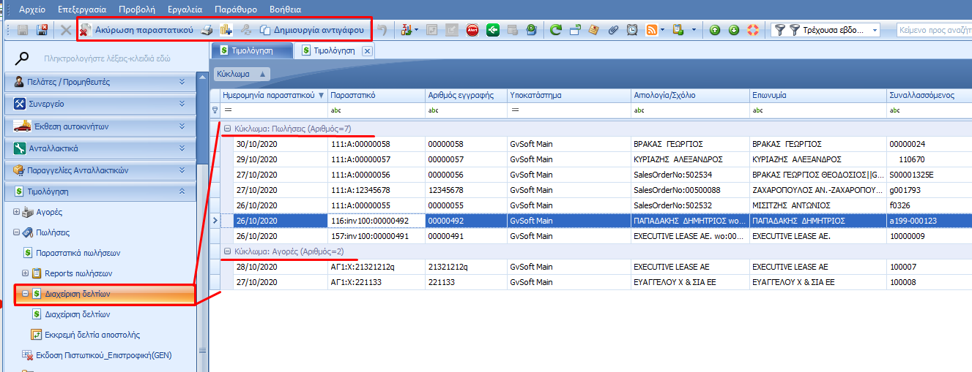The height and width of the screenshot is (372, 972).
Task: Expand the Πελάτες / Προμηθευτές sidebar section
Action: (x=182, y=82)
